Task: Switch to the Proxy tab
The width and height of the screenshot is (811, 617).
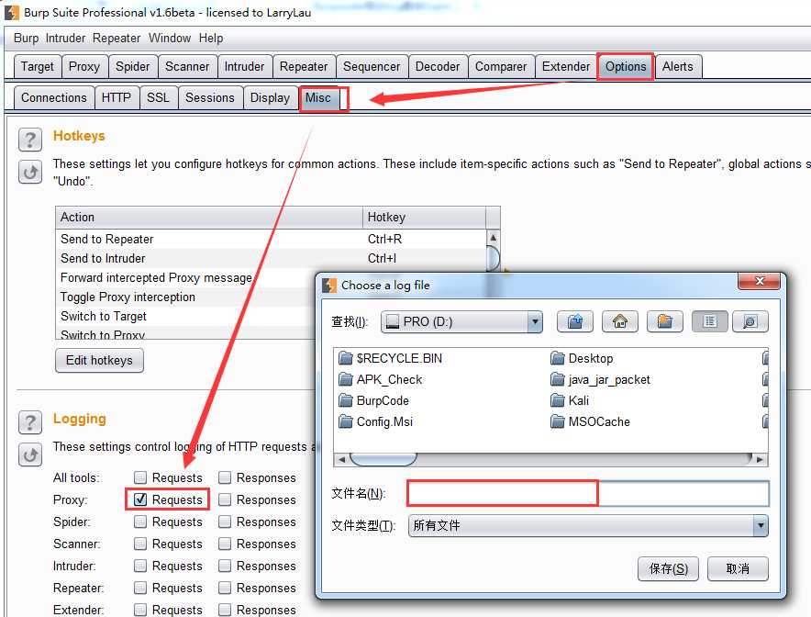Action: pos(84,67)
